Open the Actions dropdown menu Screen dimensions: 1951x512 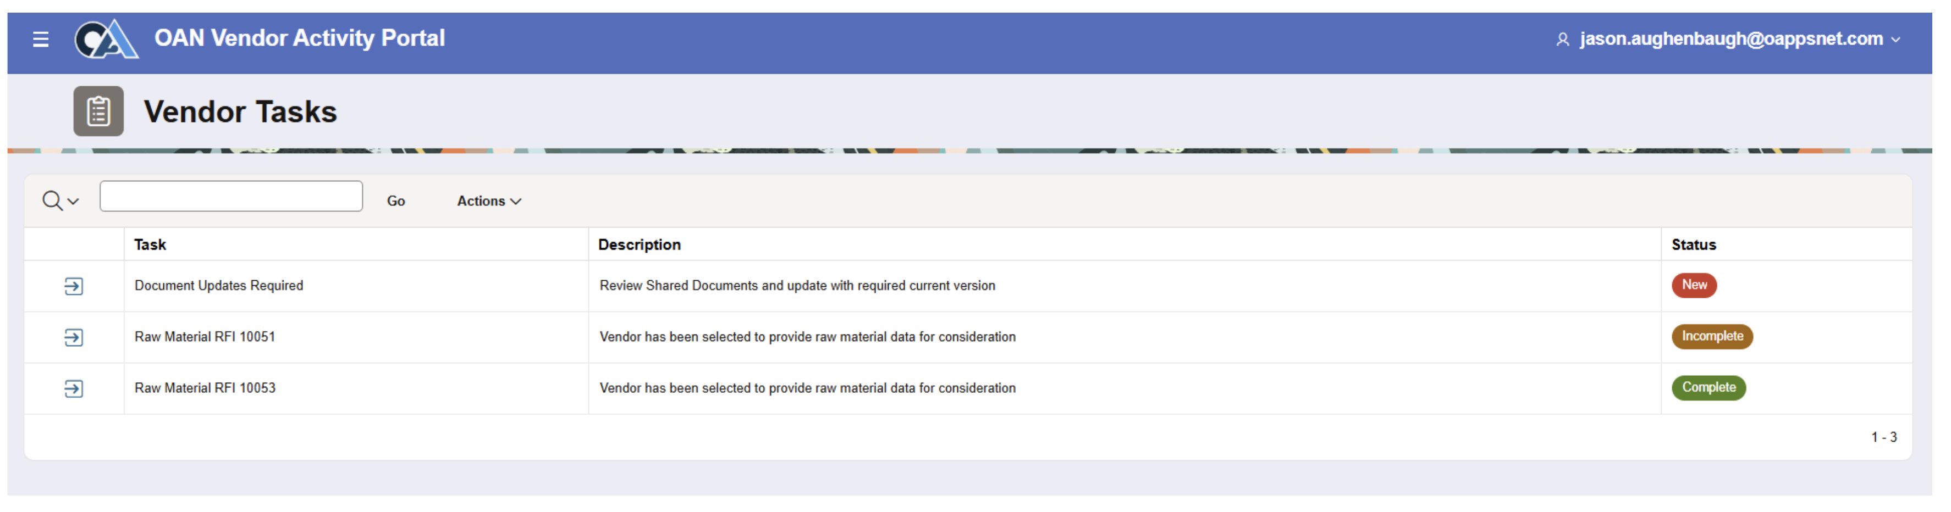tap(488, 201)
